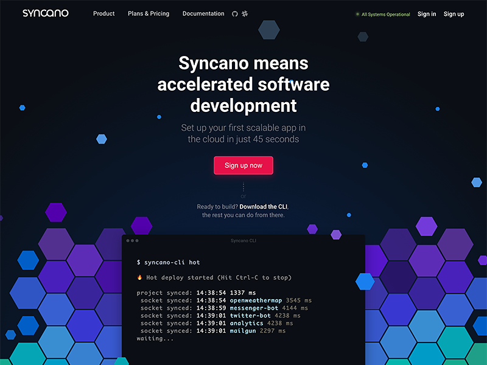Click the Syncano logo
The image size is (487, 365).
tap(46, 13)
